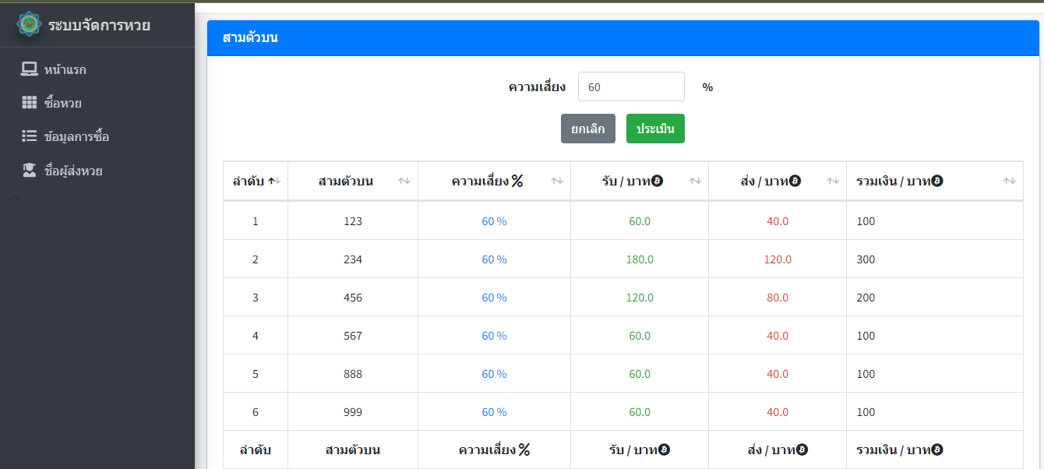Sort by รวมเงิน column sort arrows
This screenshot has height=469, width=1044.
[x=1009, y=181]
